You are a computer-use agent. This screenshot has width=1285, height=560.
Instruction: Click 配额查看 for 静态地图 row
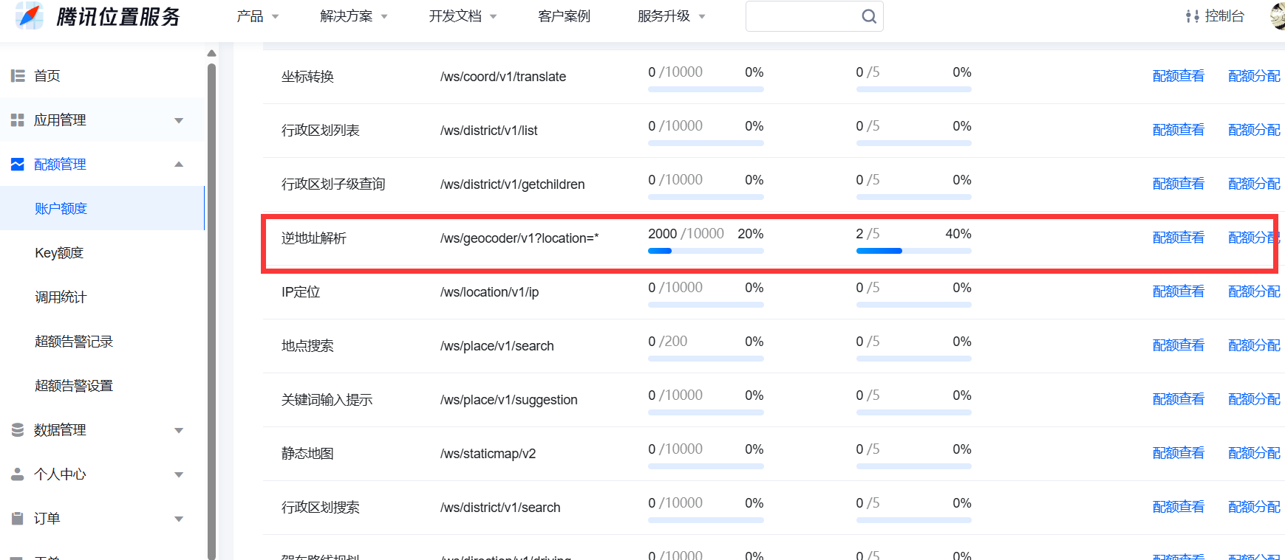coord(1179,453)
